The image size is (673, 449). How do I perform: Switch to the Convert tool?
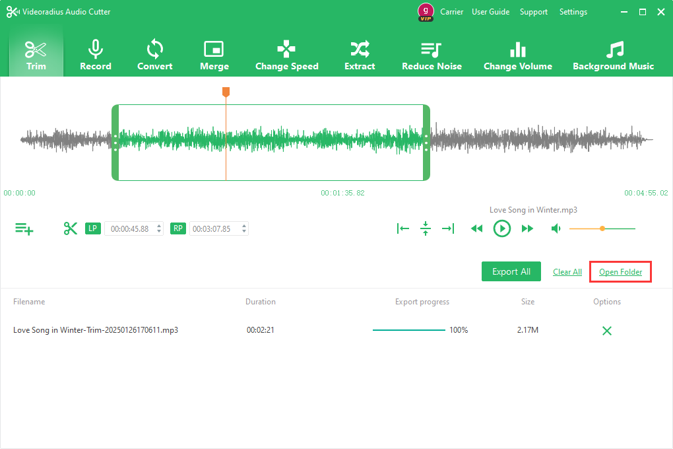154,55
